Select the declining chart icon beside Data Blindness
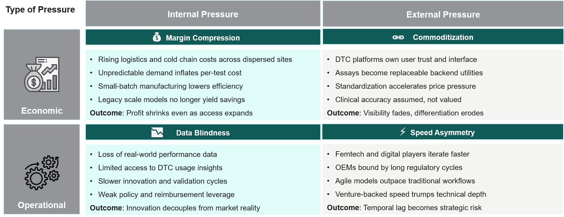564x217 pixels. 157,132
